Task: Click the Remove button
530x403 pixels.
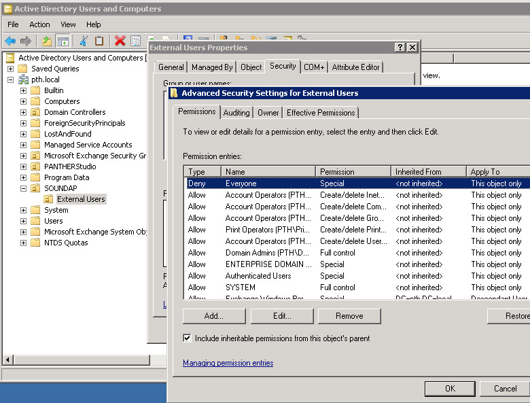Action: pyautogui.click(x=349, y=316)
